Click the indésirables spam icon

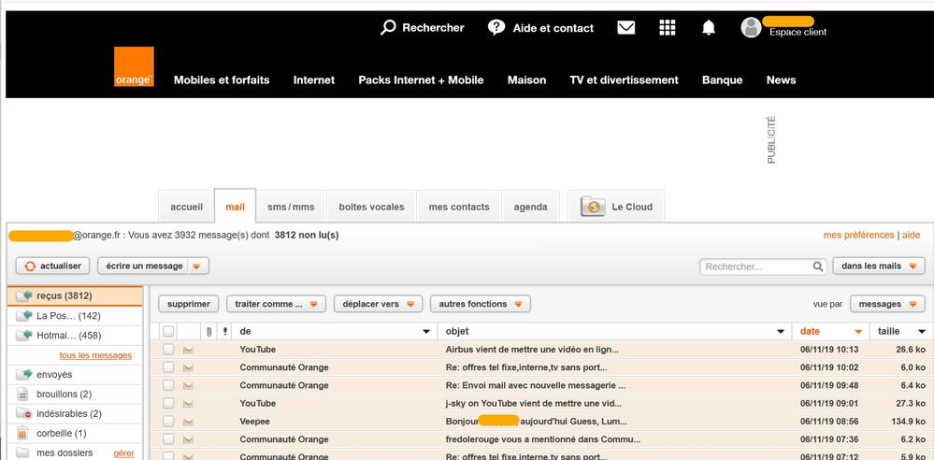[x=23, y=413]
